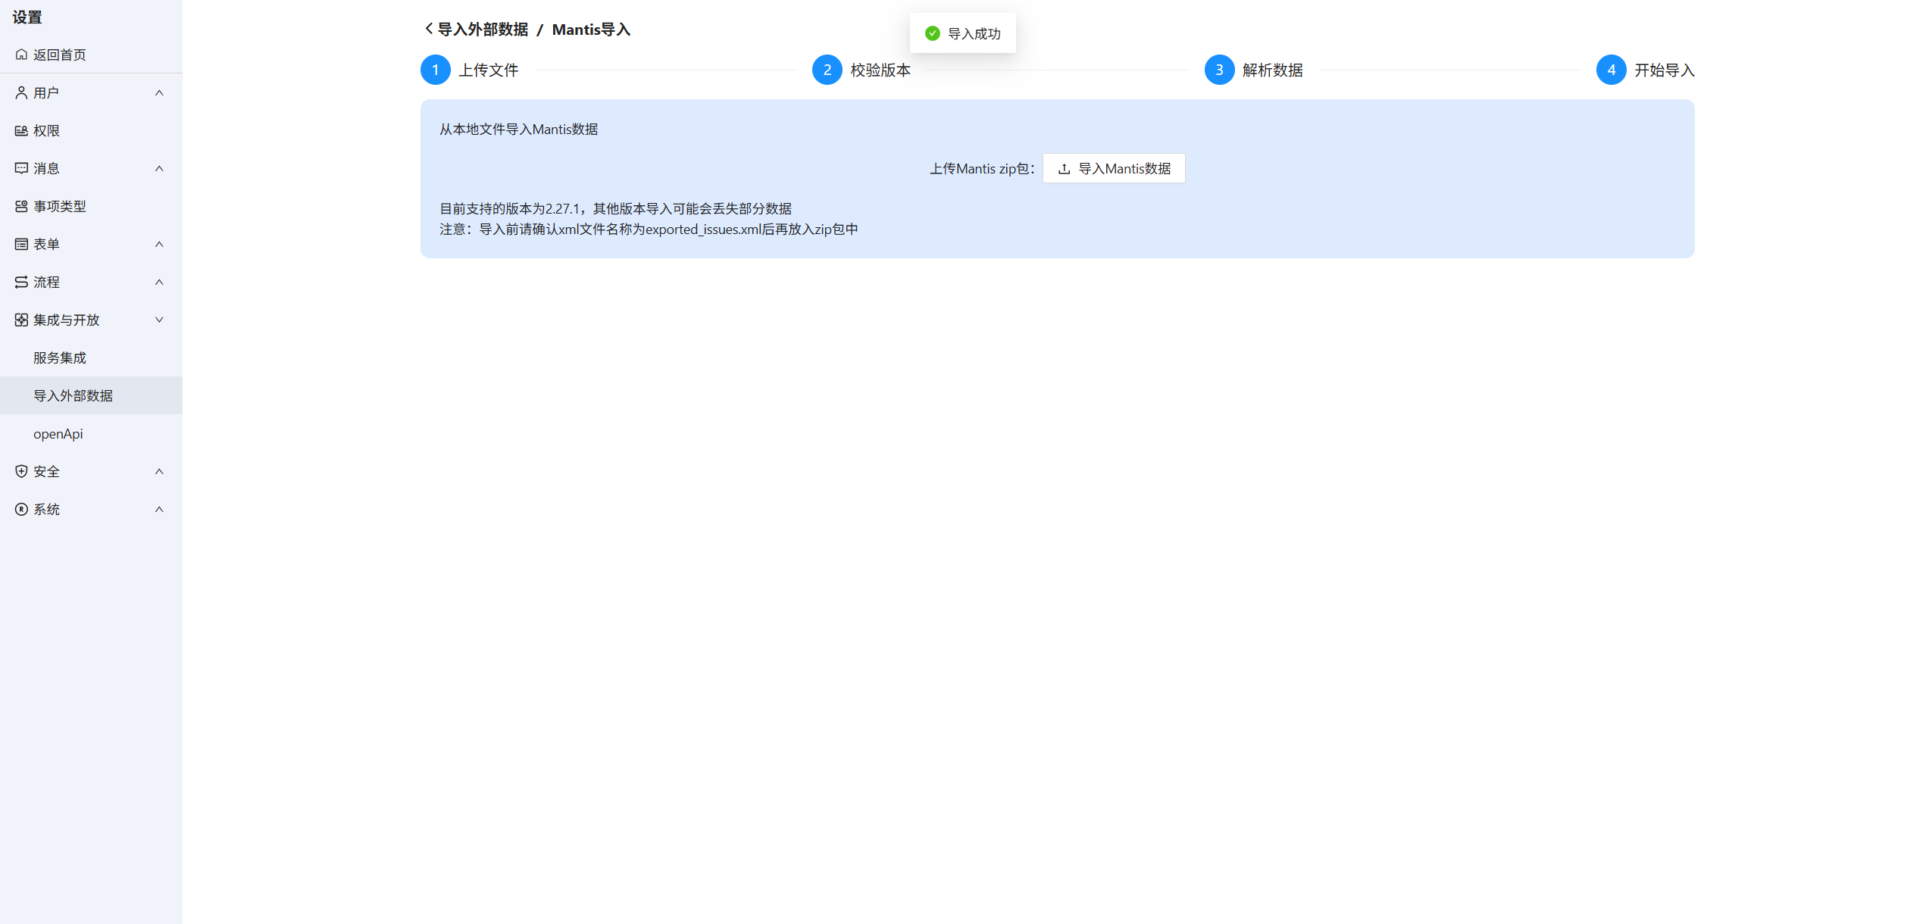Click the 导入成功 toast message
The height and width of the screenshot is (924, 1926).
[x=963, y=33]
